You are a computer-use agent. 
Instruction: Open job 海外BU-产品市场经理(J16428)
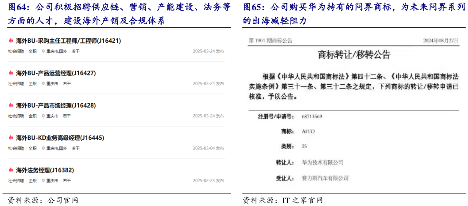(56, 105)
